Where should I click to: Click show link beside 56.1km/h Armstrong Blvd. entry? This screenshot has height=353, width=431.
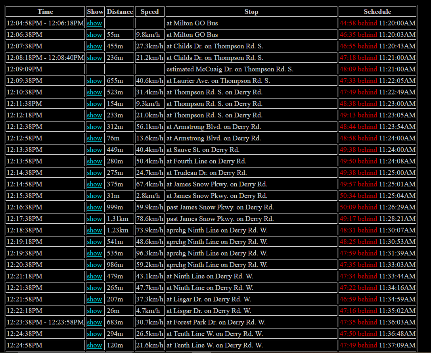coord(94,127)
